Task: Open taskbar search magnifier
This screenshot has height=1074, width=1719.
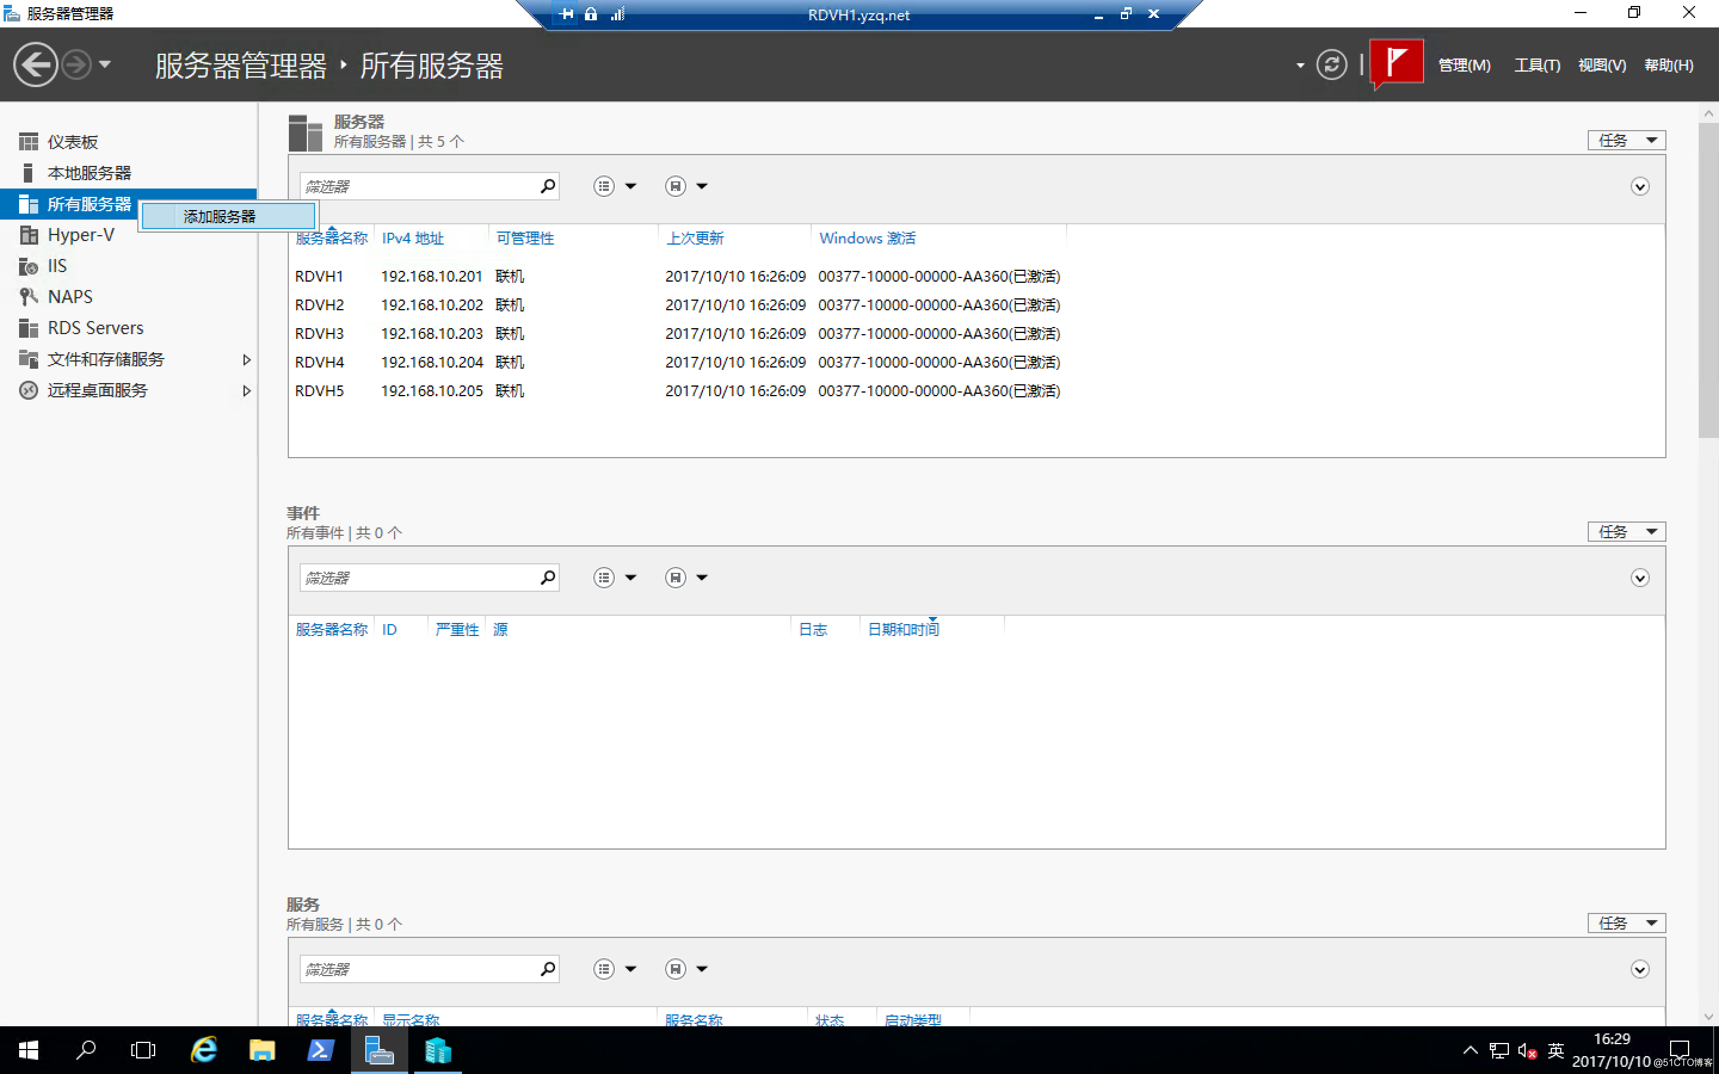Action: click(x=86, y=1050)
